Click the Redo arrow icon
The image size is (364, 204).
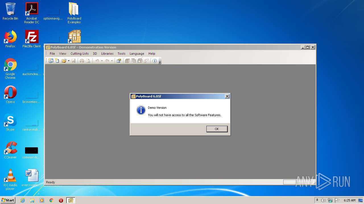[107, 61]
